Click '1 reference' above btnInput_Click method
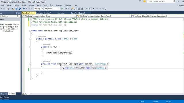Screen dimensions: 184x103 pos(46,61)
